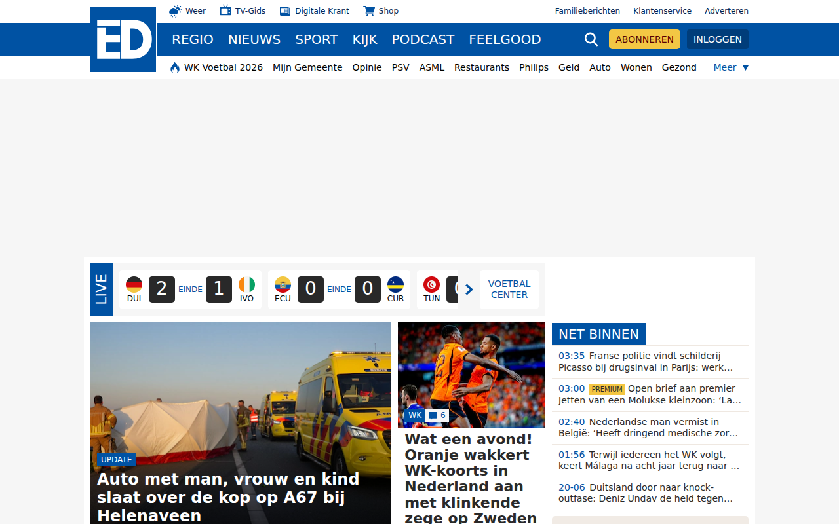839x524 pixels.
Task: Click the Curaçao flag labeled CUR
Action: (x=395, y=284)
